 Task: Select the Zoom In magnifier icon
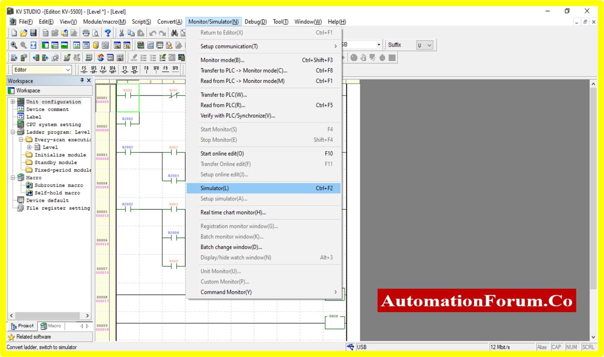[13, 45]
